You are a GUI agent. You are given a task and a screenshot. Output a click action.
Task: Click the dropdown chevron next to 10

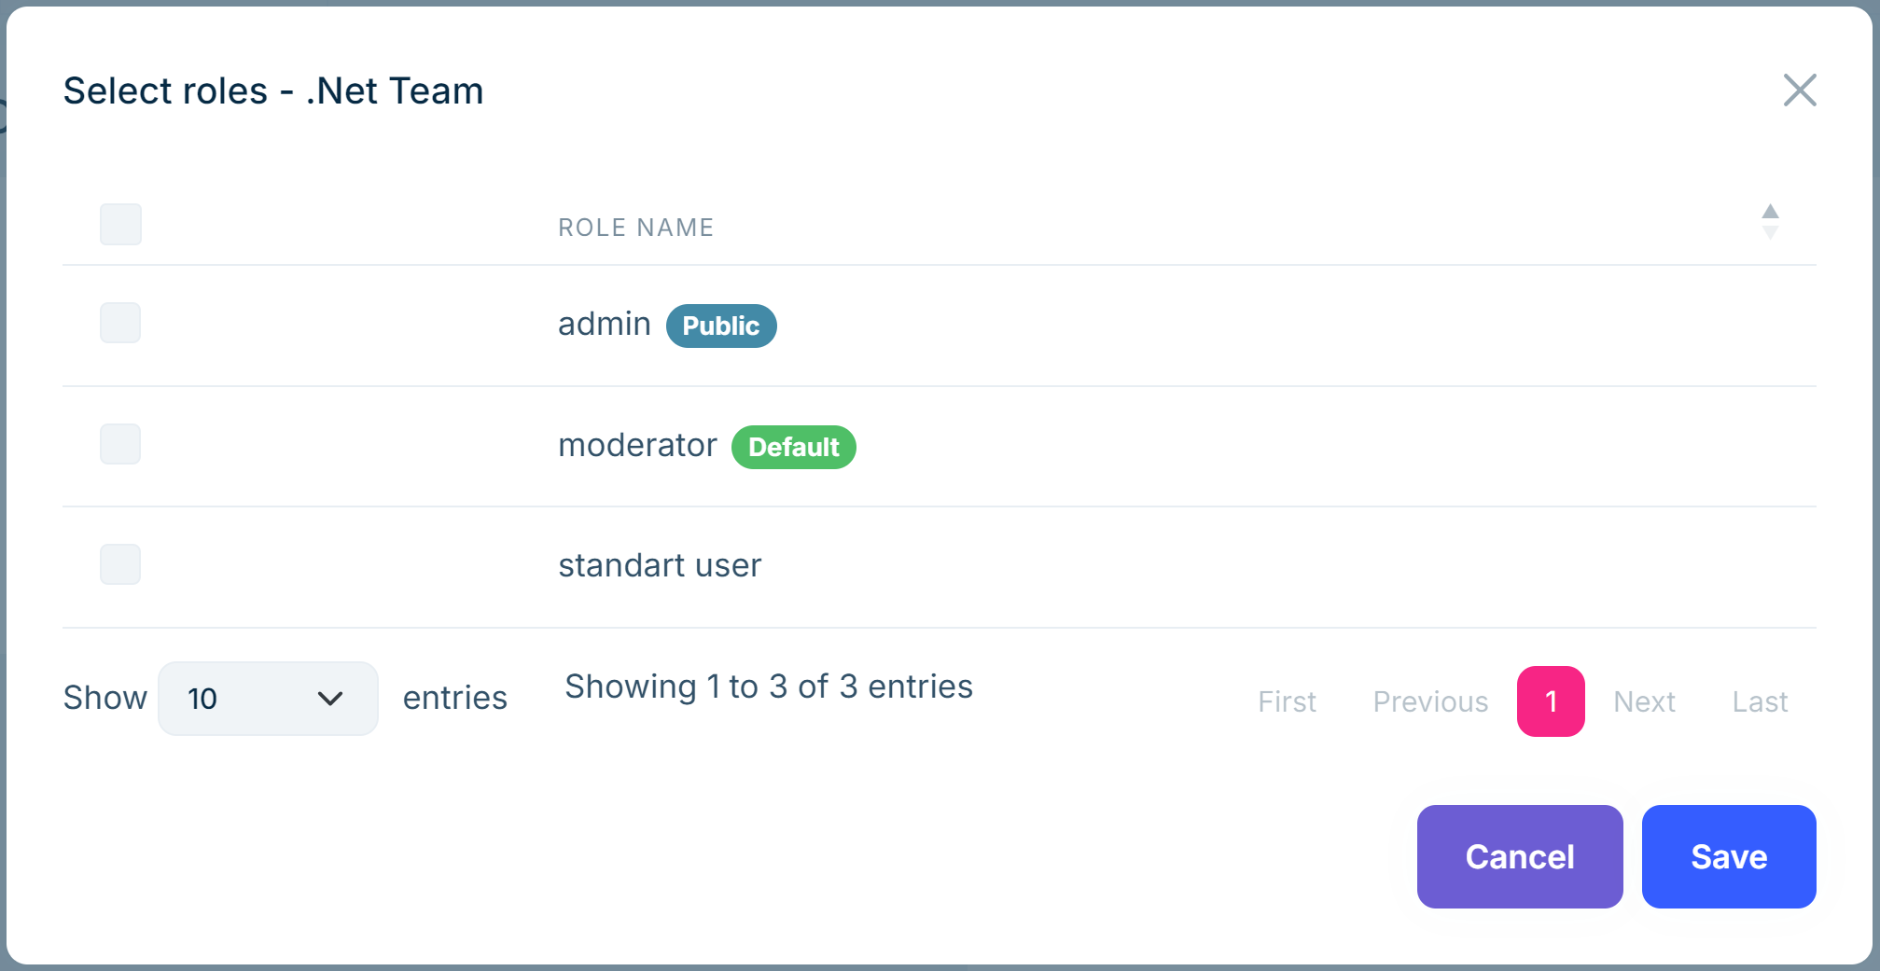(331, 698)
